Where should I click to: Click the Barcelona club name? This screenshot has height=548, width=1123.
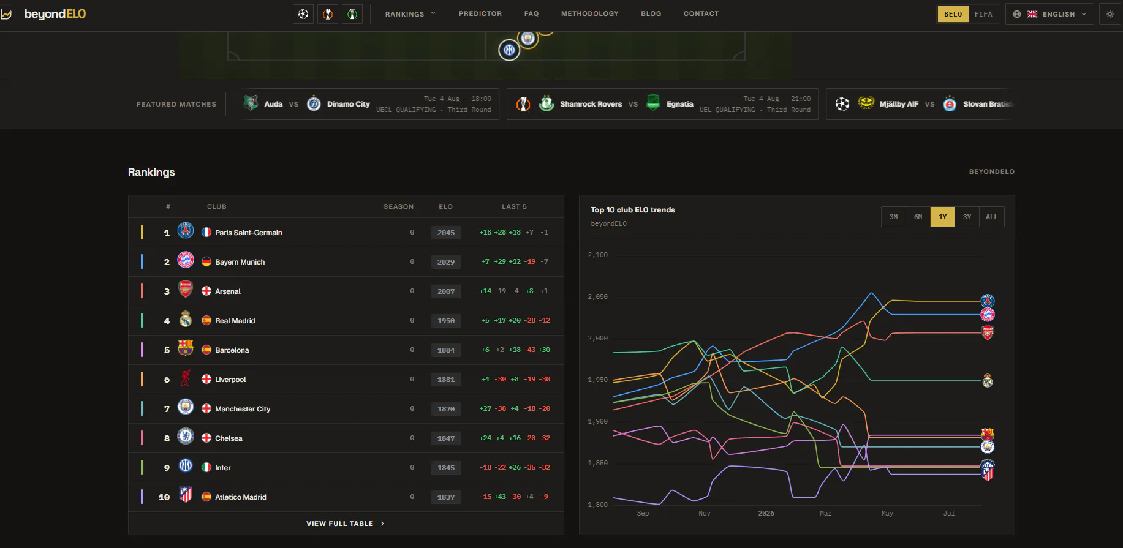pos(232,350)
